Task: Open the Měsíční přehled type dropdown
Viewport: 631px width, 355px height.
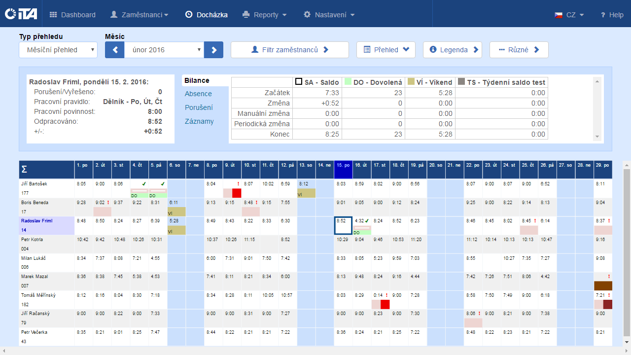Action: (x=58, y=50)
